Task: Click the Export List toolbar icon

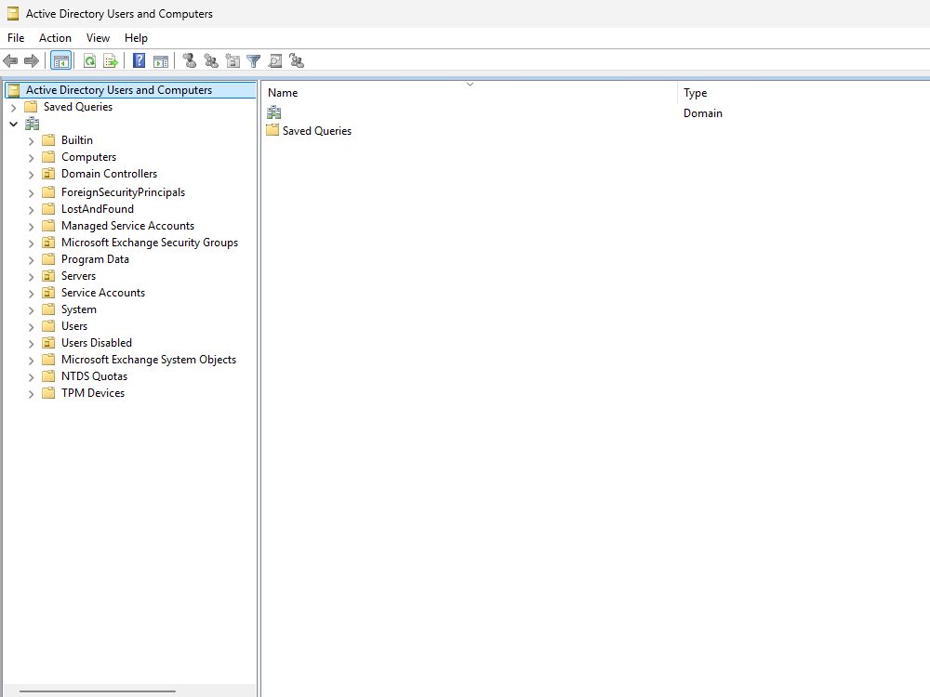Action: tap(111, 60)
